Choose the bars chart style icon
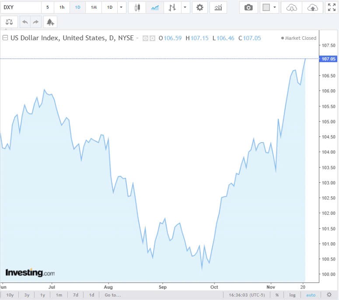This screenshot has height=300, width=339. point(172,7)
